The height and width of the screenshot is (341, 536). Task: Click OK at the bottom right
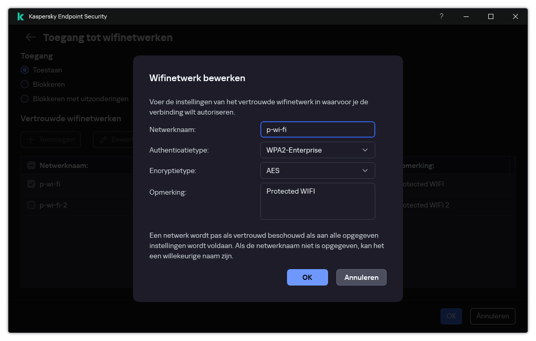click(451, 316)
